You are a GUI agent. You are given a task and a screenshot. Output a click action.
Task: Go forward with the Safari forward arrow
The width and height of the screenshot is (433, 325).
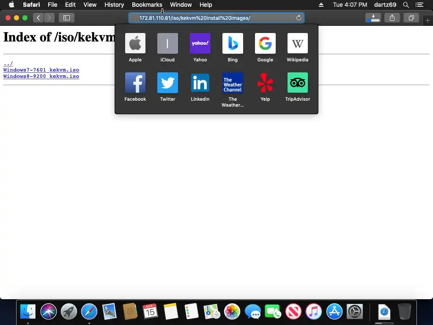coord(49,18)
